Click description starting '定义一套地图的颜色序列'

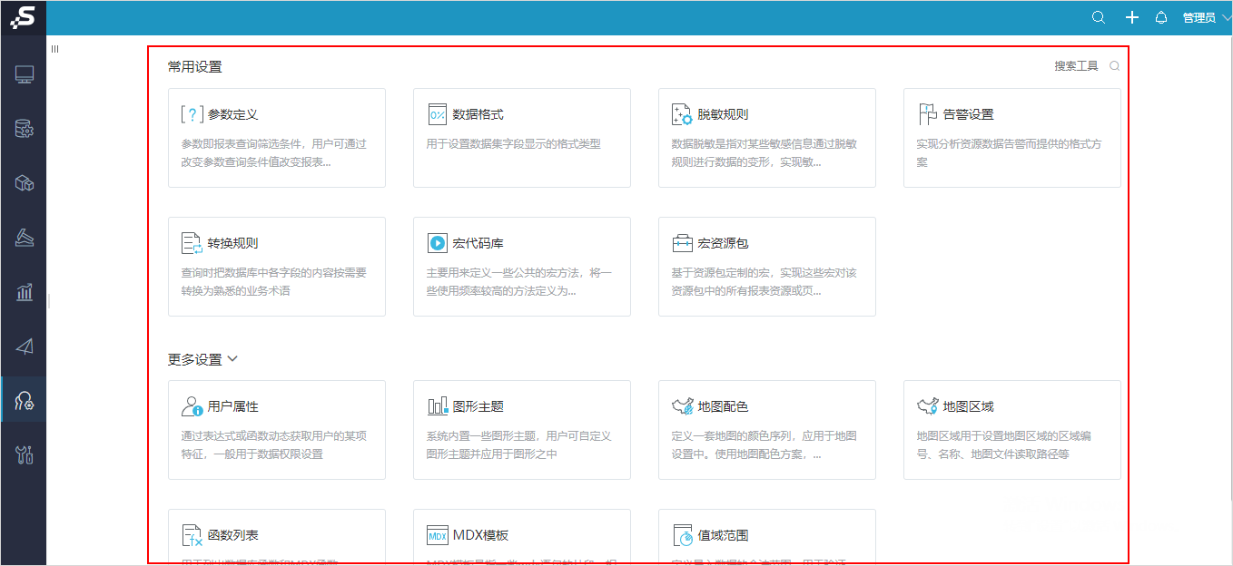tap(764, 445)
